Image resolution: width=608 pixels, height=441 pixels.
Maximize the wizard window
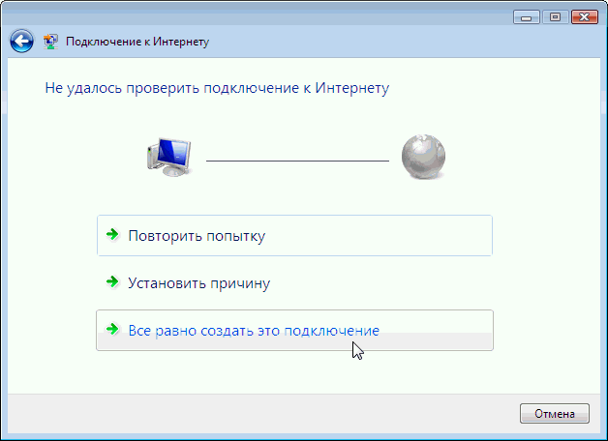[556, 17]
